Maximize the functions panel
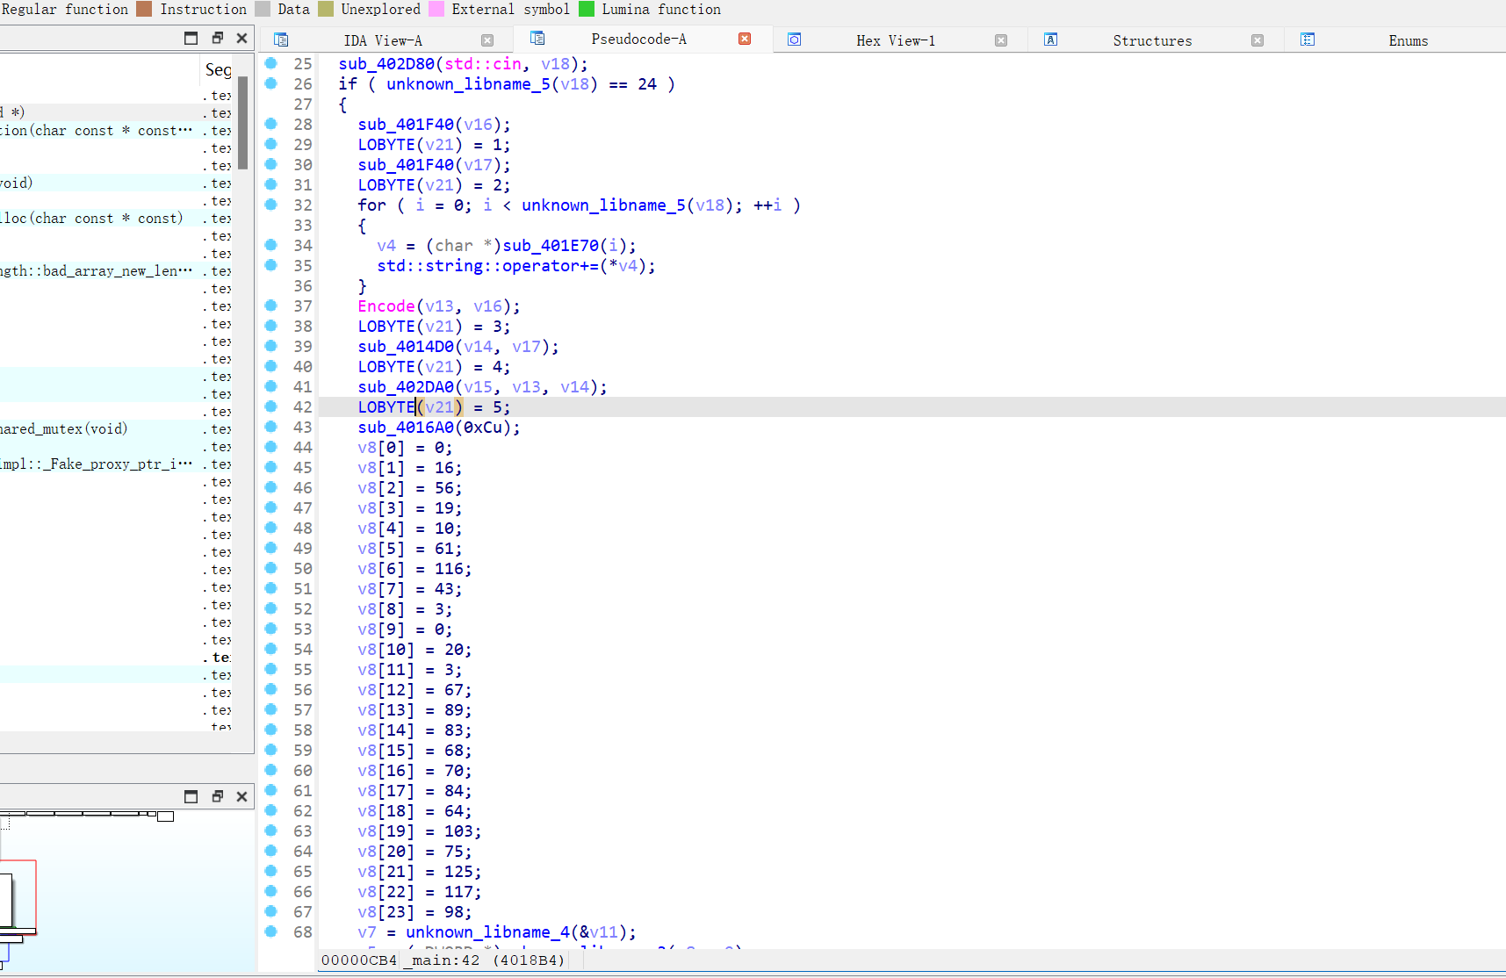 (191, 38)
